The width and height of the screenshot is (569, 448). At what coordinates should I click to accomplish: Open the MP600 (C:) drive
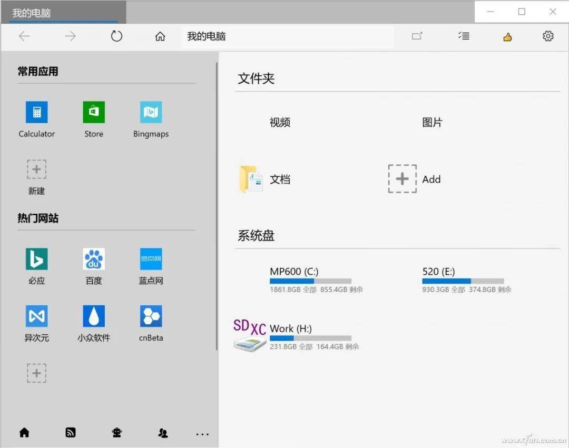[316, 280]
